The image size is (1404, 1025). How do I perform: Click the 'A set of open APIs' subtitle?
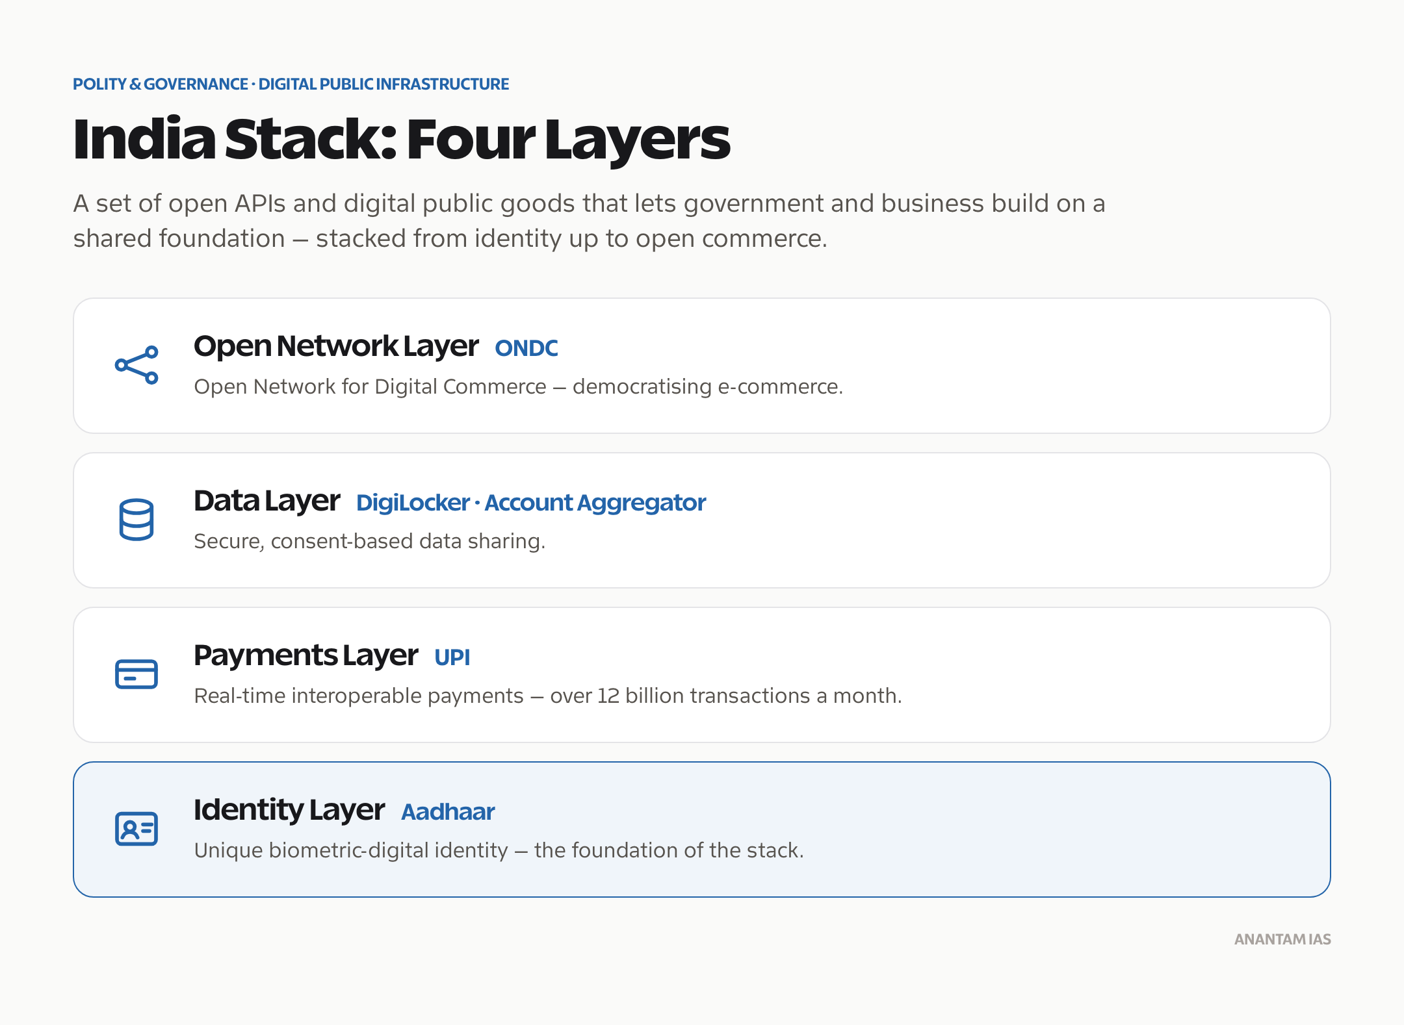[x=590, y=221]
